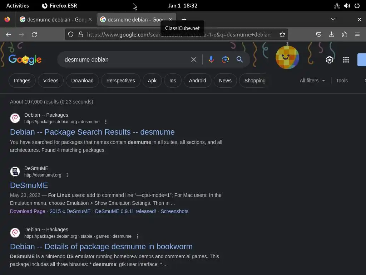Open the Google apps grid icon

(x=346, y=60)
